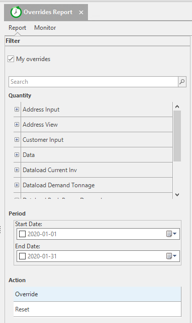Select the Address Input quantity row
Screen dimensions: 192x323
point(97,110)
